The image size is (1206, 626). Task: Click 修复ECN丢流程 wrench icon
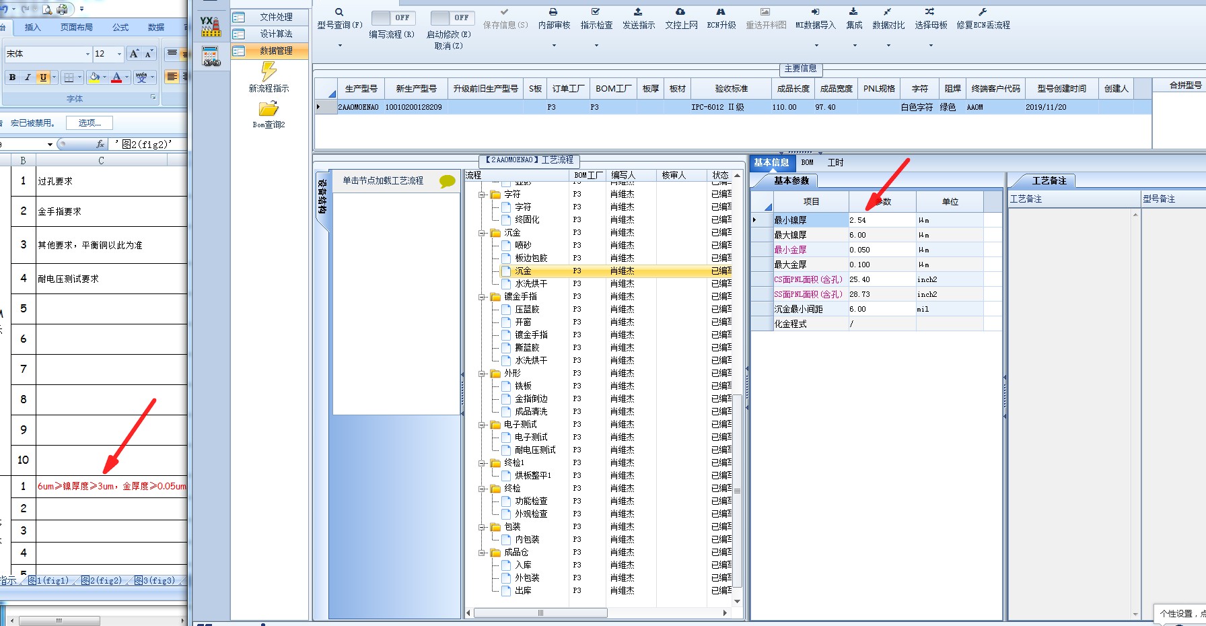point(983,12)
